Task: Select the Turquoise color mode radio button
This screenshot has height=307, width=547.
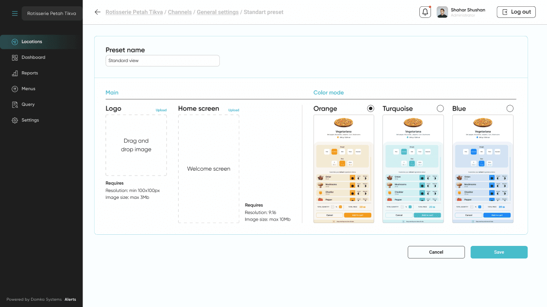Action: point(440,108)
